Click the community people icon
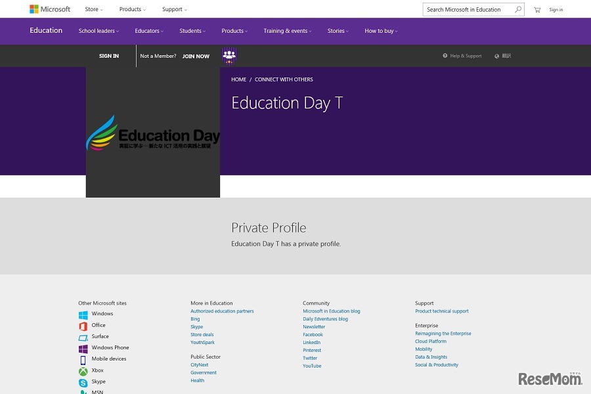 point(229,56)
